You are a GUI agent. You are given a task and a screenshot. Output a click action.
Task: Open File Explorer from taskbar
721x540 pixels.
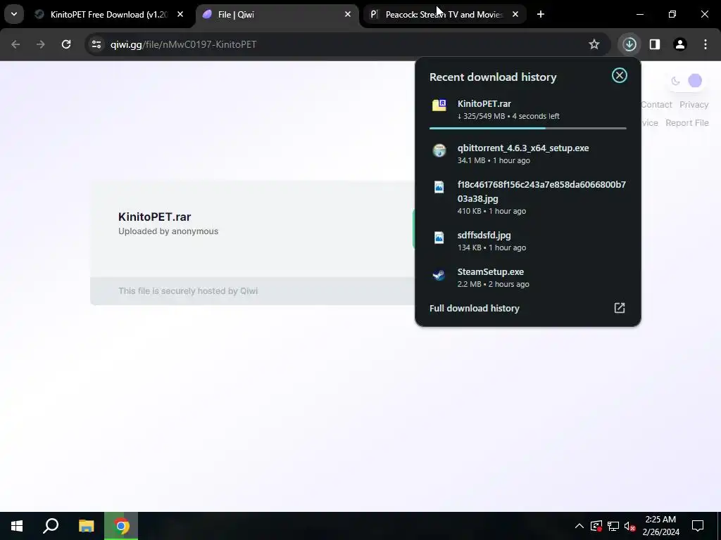[86, 526]
